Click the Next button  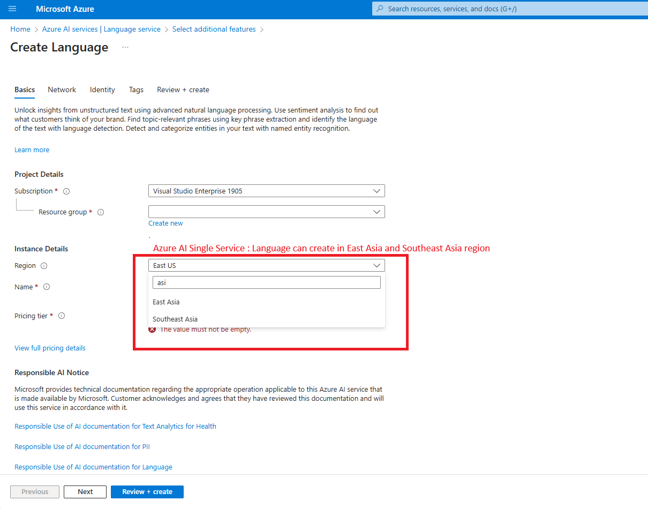(85, 492)
